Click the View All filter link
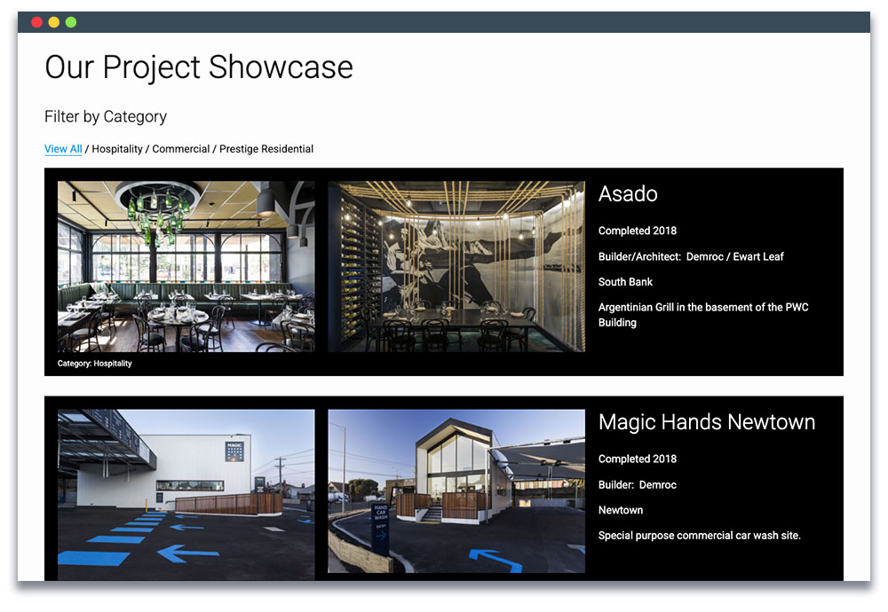Viewport: 888px width, 612px height. pos(63,149)
